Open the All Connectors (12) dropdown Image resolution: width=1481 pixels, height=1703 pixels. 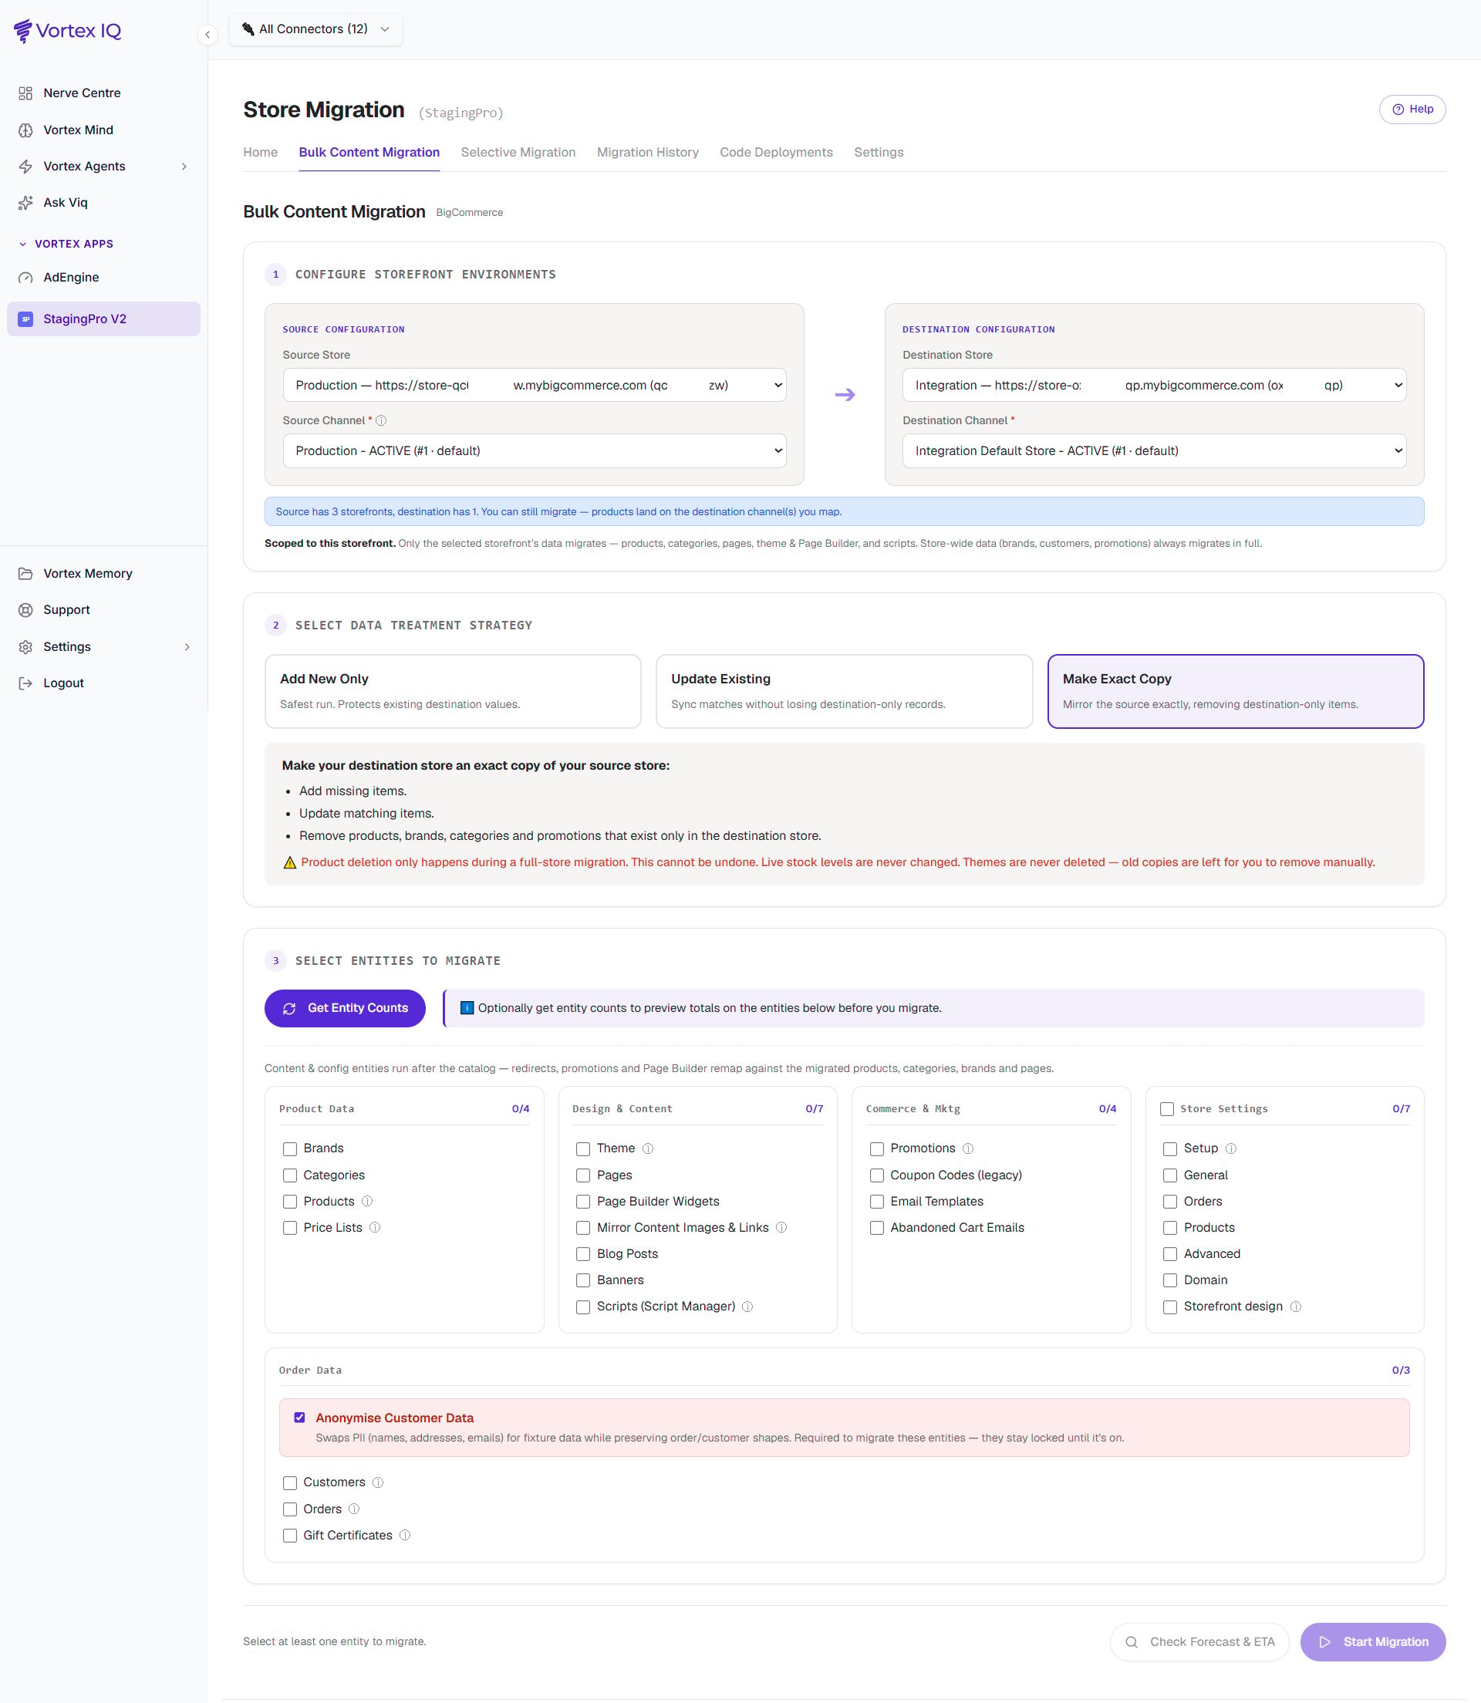click(315, 30)
